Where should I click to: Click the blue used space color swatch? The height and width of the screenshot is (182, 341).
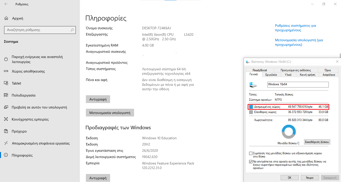[251, 107]
